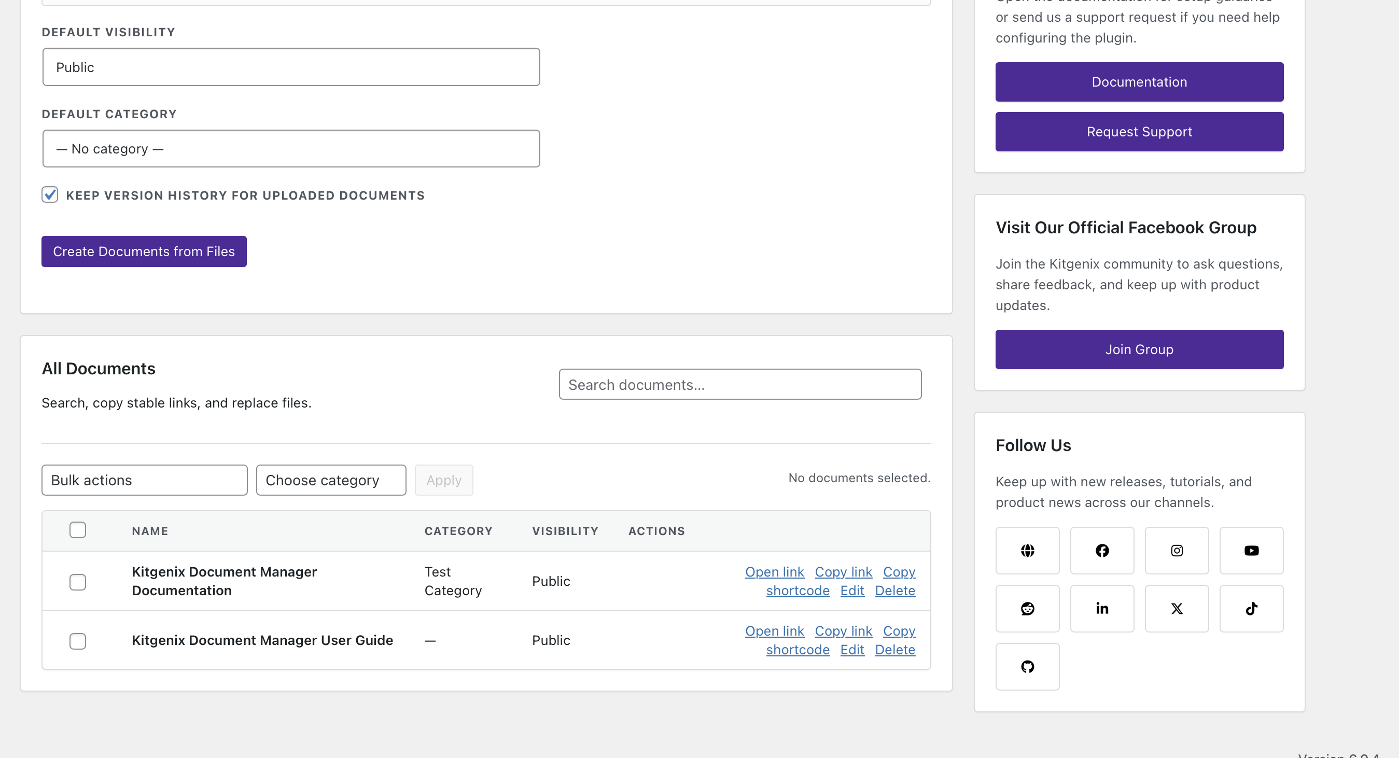The image size is (1399, 758).
Task: Click the Request Support button
Action: click(1139, 132)
